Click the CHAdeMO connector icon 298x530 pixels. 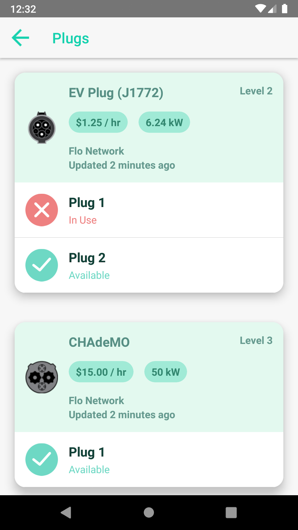tap(42, 377)
